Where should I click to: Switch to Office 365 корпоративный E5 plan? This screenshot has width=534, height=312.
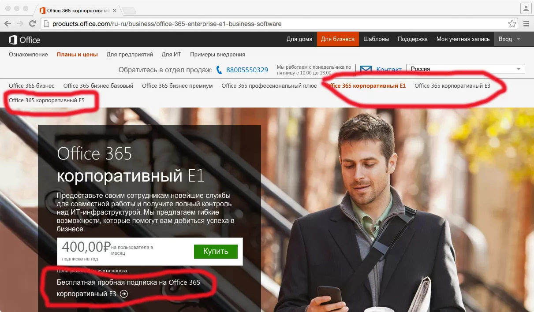(47, 100)
